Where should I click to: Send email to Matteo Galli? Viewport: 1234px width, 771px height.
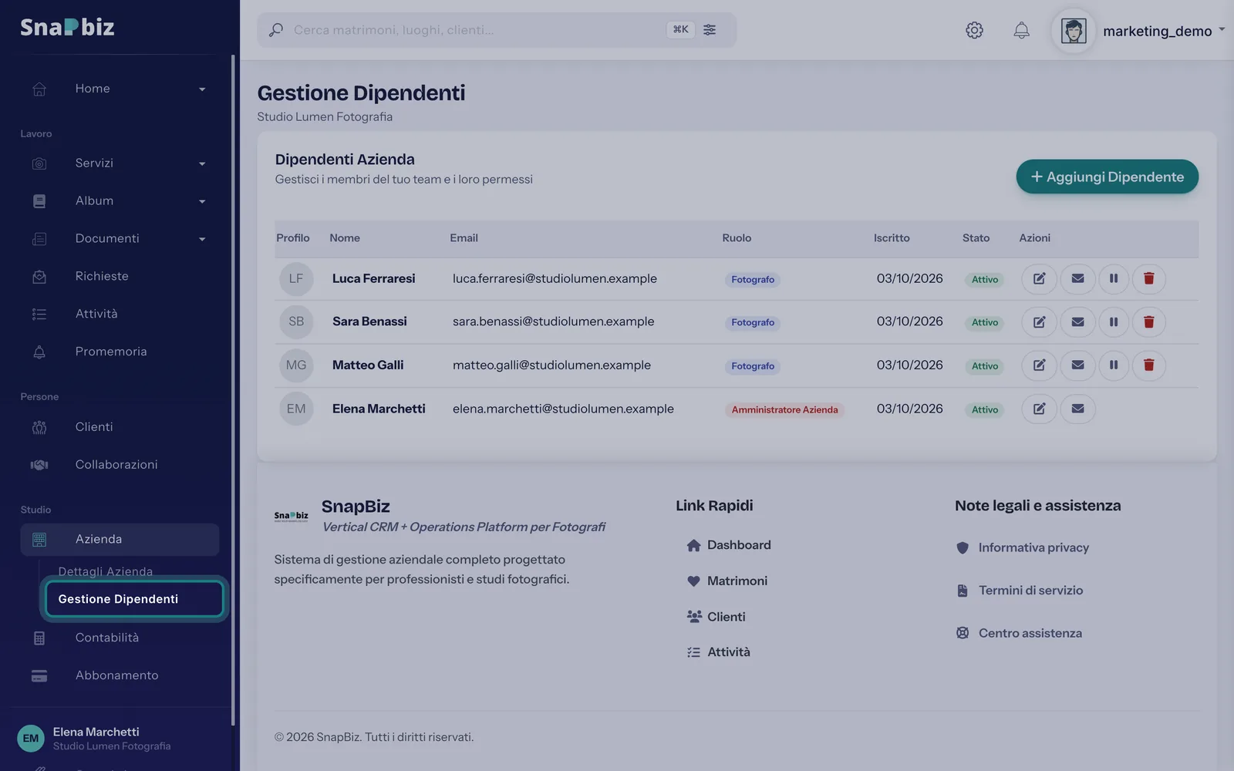[x=1077, y=365]
